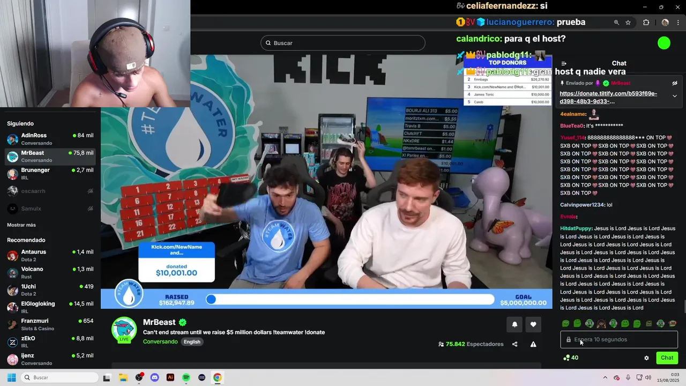This screenshot has height=386, width=686.
Task: Click the heart follow button
Action: pos(533,324)
